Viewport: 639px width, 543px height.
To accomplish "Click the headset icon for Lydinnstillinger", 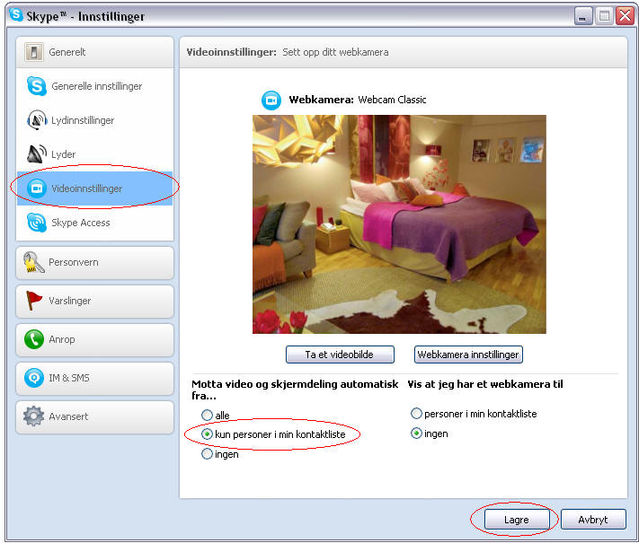I will tap(37, 120).
